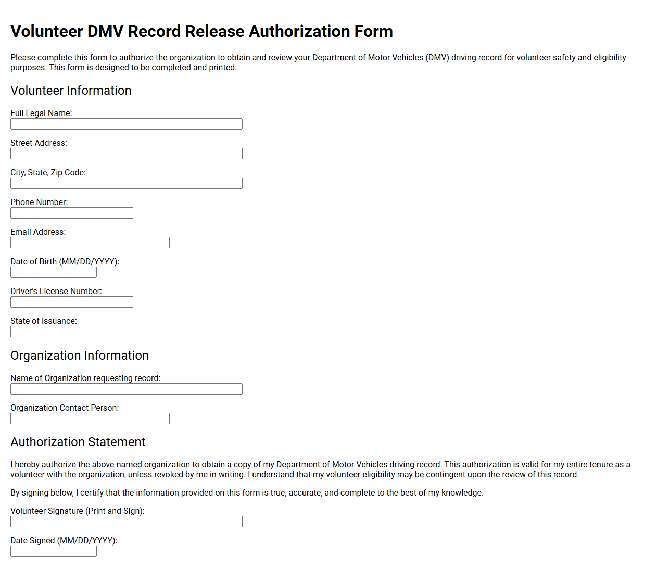This screenshot has height=583, width=657.
Task: Select the State of Issuance box
Action: tap(35, 332)
